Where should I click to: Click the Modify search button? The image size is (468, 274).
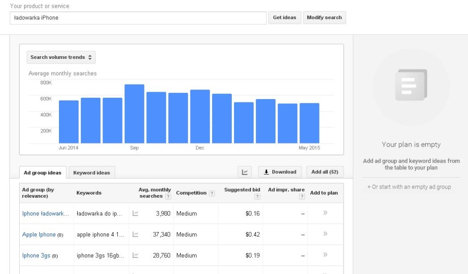coord(324,18)
